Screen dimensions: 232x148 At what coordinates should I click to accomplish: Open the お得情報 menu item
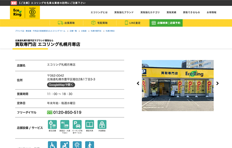click(x=211, y=12)
